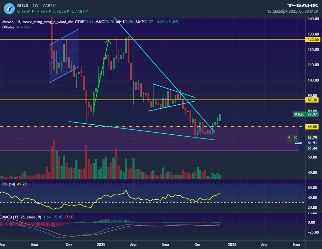
Task: Click the Т-БАНК logo in the corner
Action: click(x=302, y=5)
